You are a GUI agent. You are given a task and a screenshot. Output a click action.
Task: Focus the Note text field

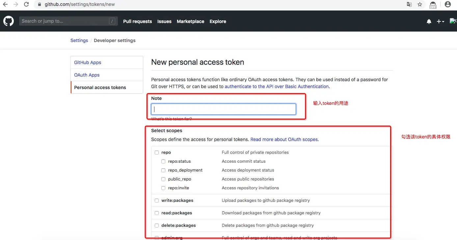point(223,109)
